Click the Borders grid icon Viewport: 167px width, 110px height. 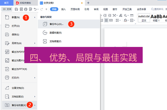point(132,20)
